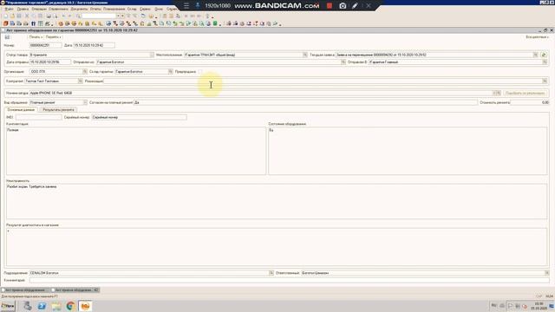Open the Все действия menu

tap(538, 36)
